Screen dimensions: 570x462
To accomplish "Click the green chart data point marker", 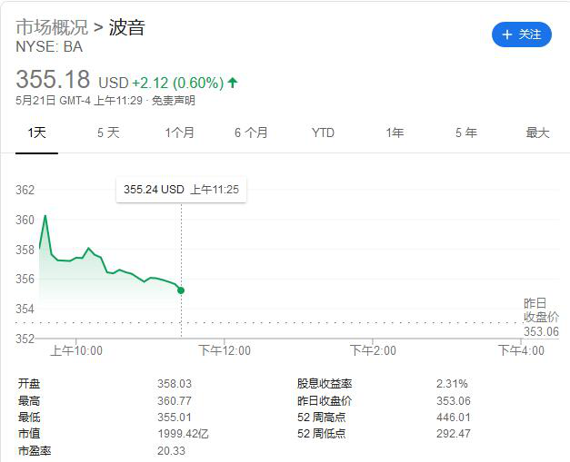I will coord(181,290).
